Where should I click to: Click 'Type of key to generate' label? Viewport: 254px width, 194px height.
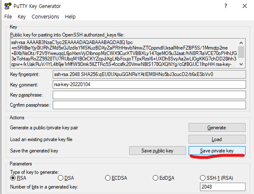pos(35,172)
